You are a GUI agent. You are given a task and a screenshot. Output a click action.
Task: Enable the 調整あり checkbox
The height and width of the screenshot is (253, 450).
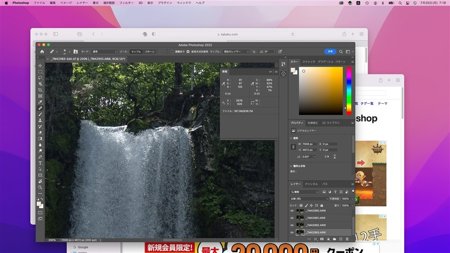(172, 51)
